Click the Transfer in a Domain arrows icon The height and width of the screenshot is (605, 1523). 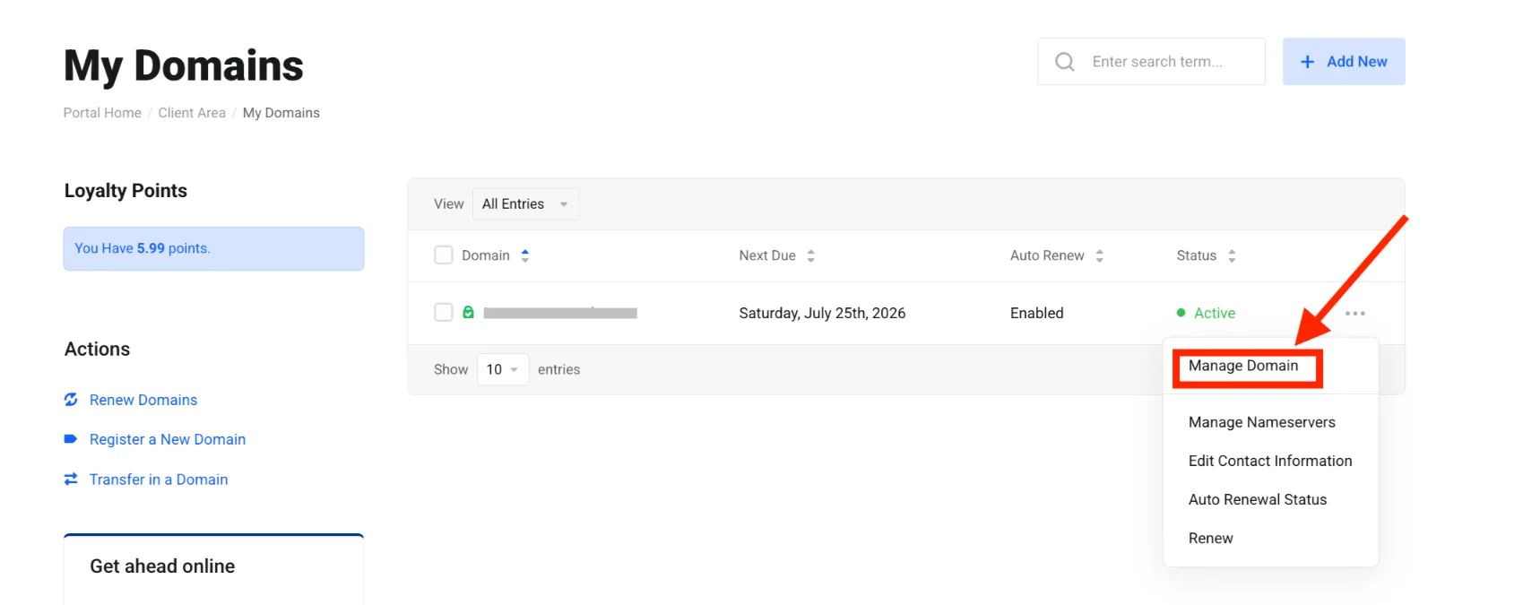coord(71,480)
